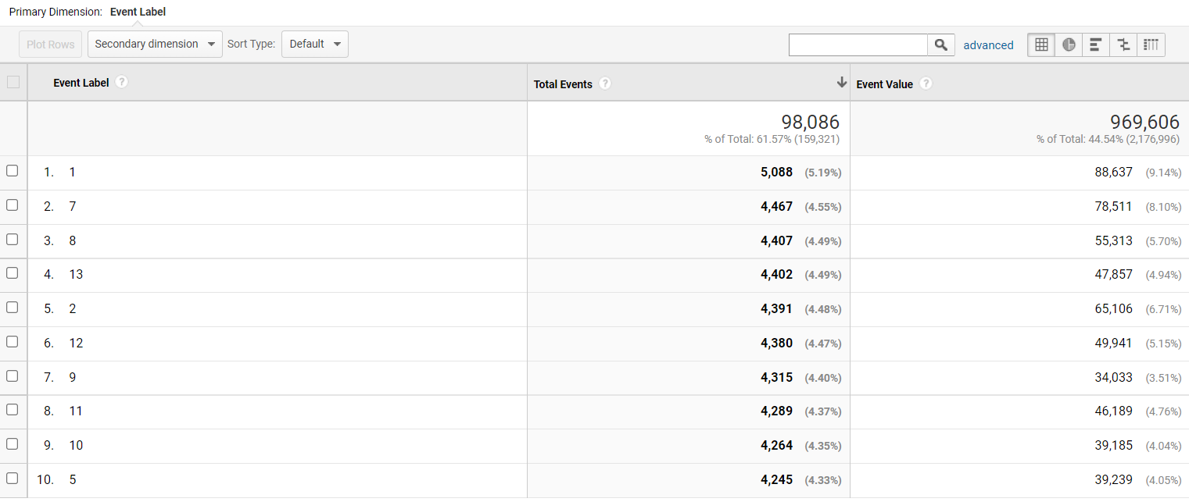Click the search magnifier button
Viewport: 1189px width, 502px height.
941,45
